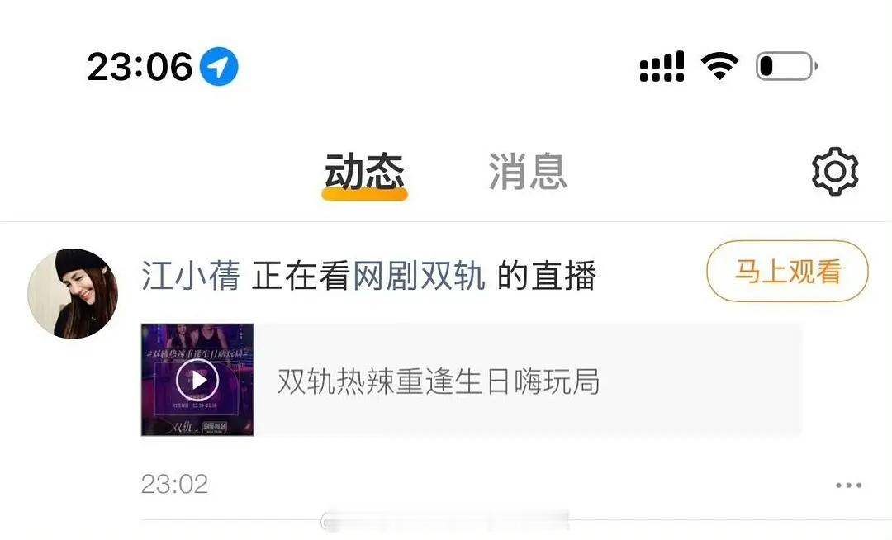Open the 双轨热辣重逢生日嗨玩局 title card
Screen dimensions: 892x540
coord(472,380)
